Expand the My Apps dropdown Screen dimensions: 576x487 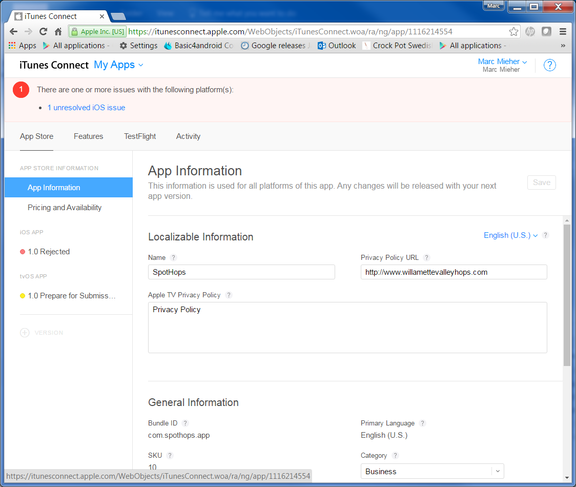coord(118,65)
